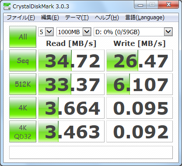This screenshot has width=182, height=166.
Task: Click the 4K write result 0.095
Action: point(140,108)
